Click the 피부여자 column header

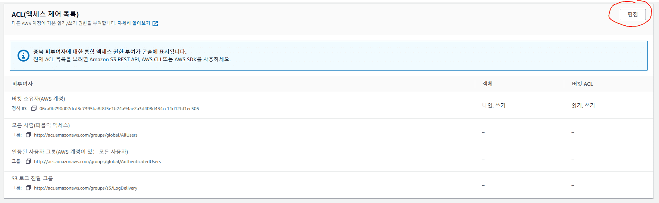tap(22, 84)
